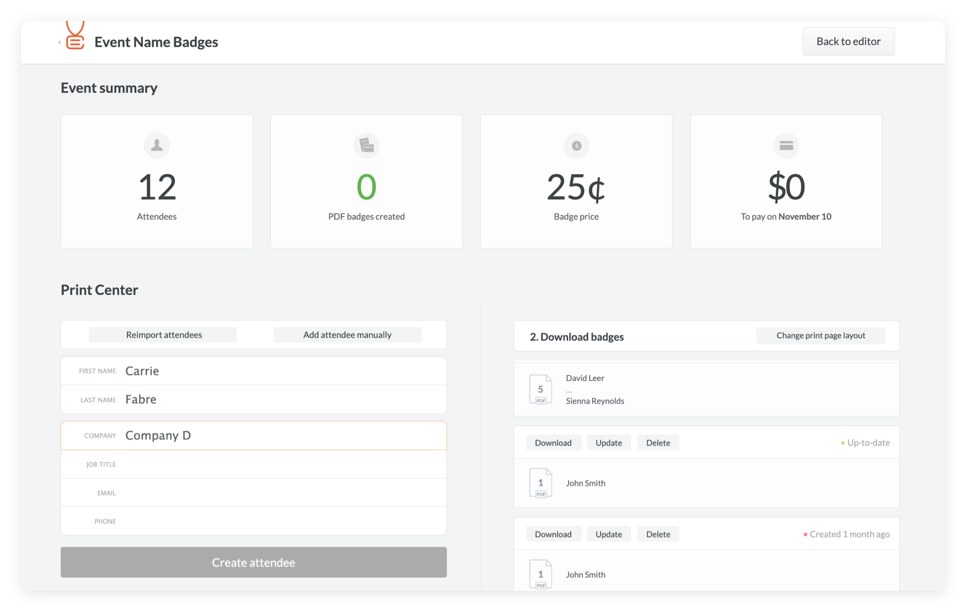
Task: Click the Badge price coin icon
Action: pos(577,146)
